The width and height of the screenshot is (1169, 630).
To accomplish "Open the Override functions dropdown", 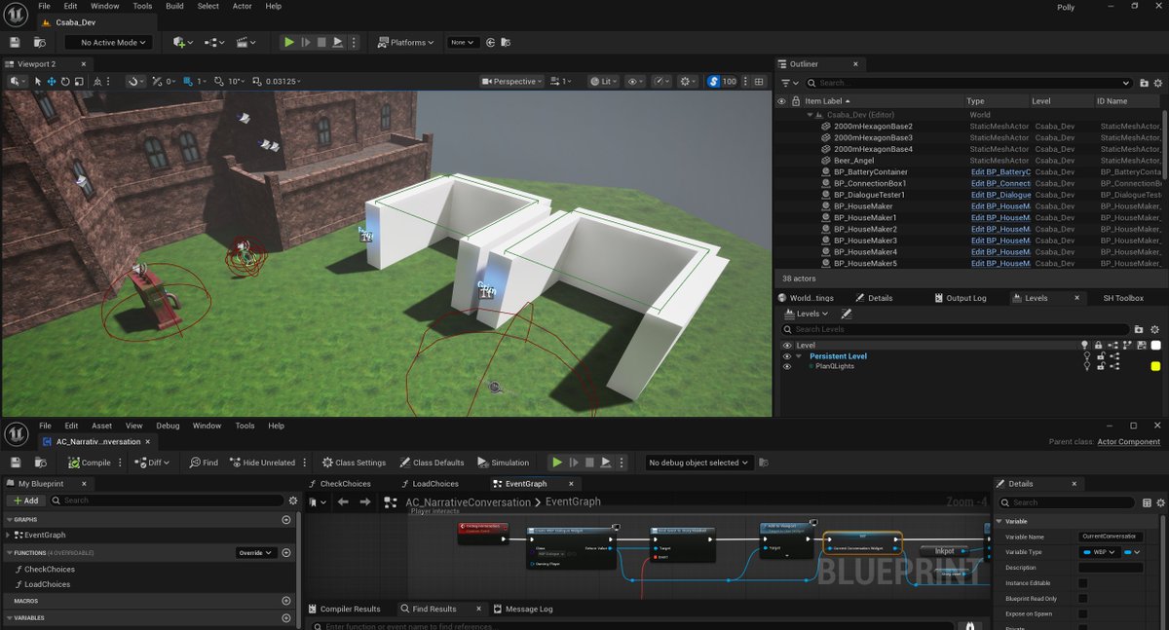I will coord(256,553).
